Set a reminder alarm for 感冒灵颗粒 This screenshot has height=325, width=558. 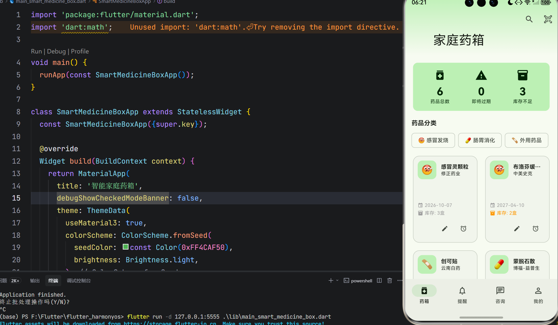pyautogui.click(x=464, y=229)
